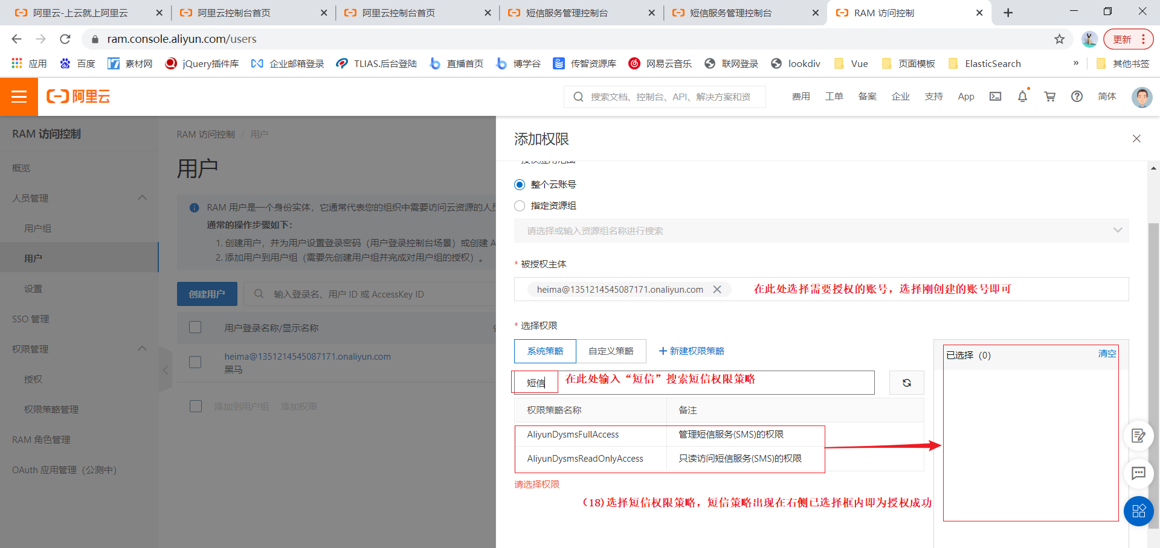
Task: Open 用户组 in the sidebar
Action: 37,228
